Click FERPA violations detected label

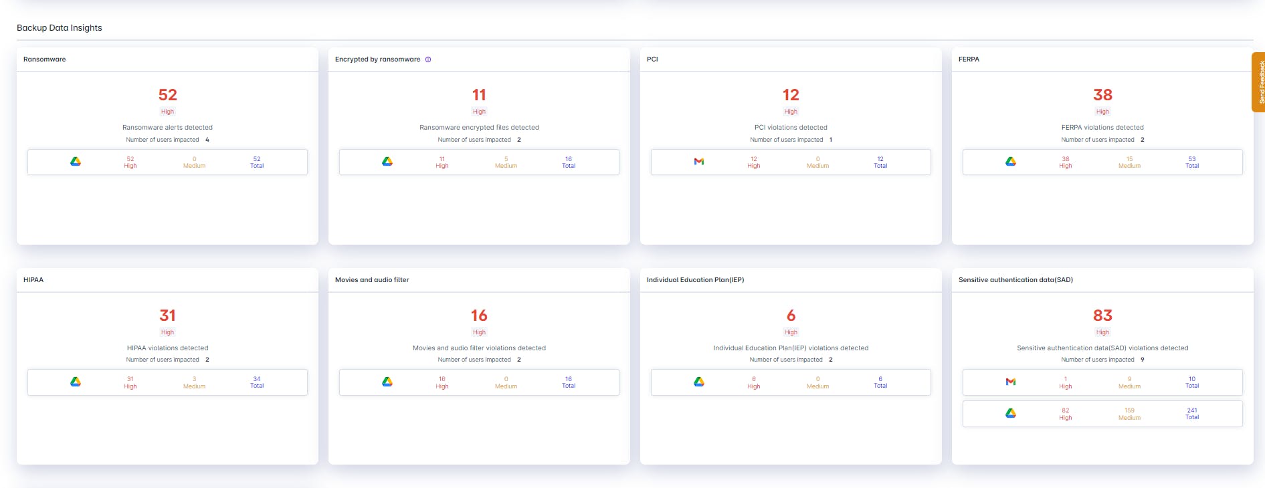tap(1102, 128)
